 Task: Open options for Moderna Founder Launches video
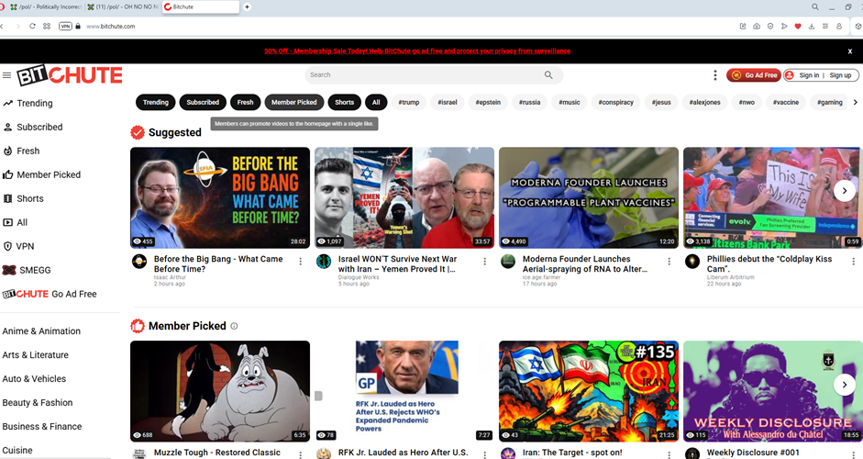669,262
